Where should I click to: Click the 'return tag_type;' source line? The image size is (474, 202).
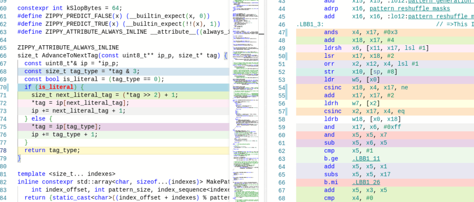tap(52, 150)
